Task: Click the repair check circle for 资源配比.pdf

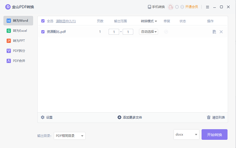Action: (166, 32)
